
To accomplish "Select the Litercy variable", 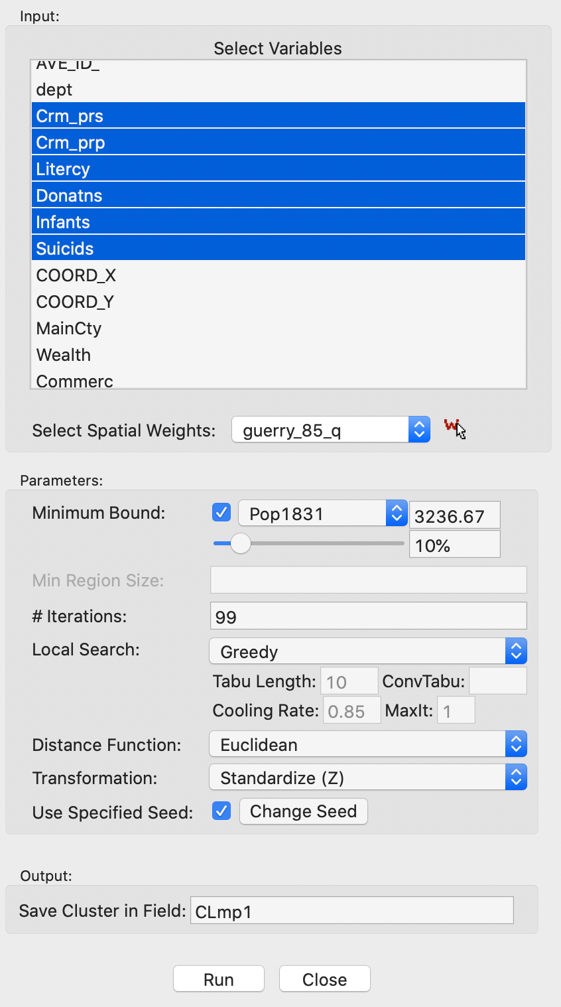I will [x=279, y=168].
